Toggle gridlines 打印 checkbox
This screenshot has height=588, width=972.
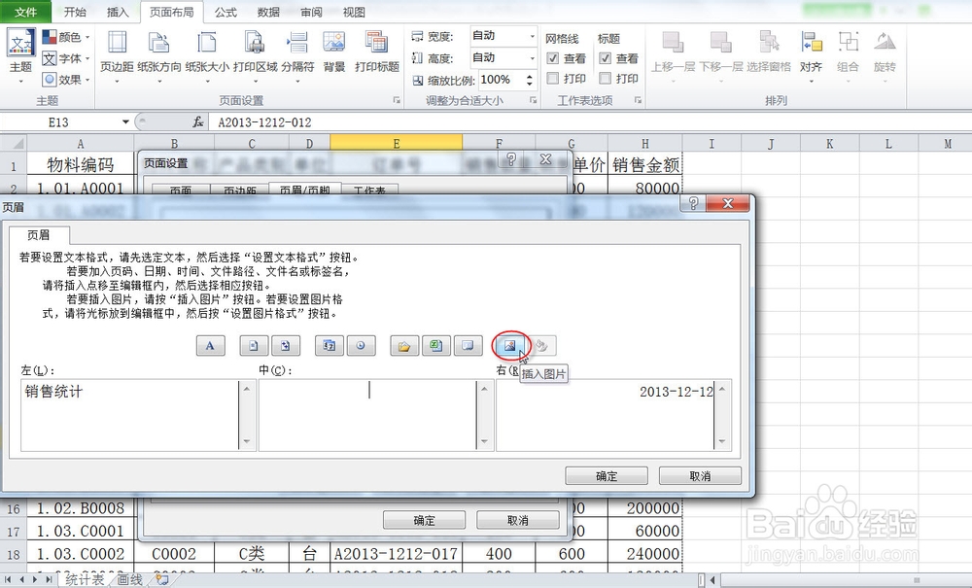(553, 78)
